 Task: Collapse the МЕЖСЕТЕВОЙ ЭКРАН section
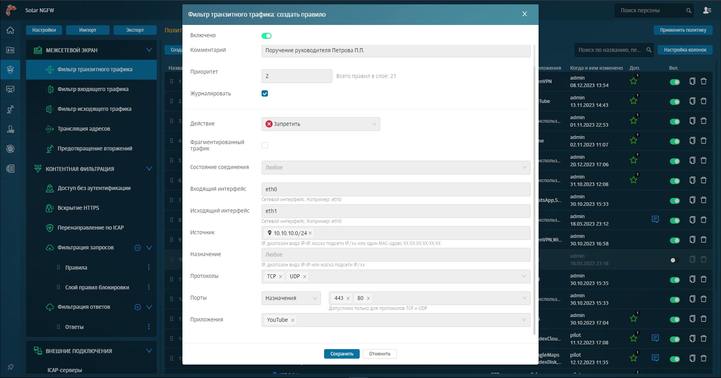pos(149,50)
